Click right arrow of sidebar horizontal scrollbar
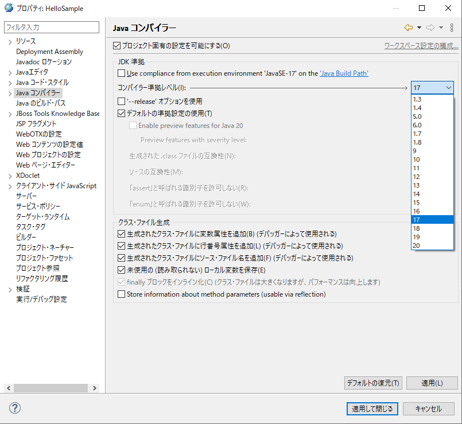Viewport: 462px width, 424px height. (x=95, y=387)
